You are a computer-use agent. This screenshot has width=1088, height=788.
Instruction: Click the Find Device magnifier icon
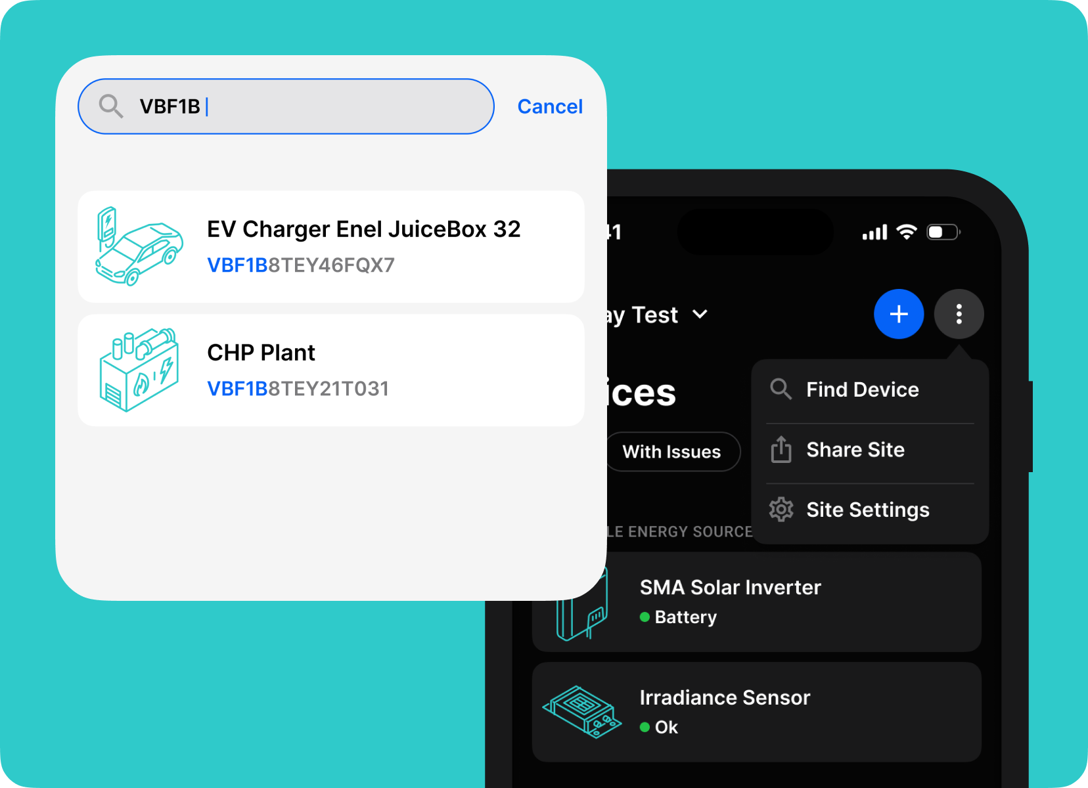point(781,389)
